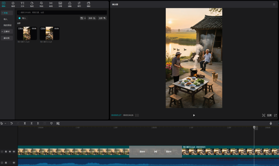Click the microphone record voiceover icon
279x166 pixels.
[x=271, y=123]
